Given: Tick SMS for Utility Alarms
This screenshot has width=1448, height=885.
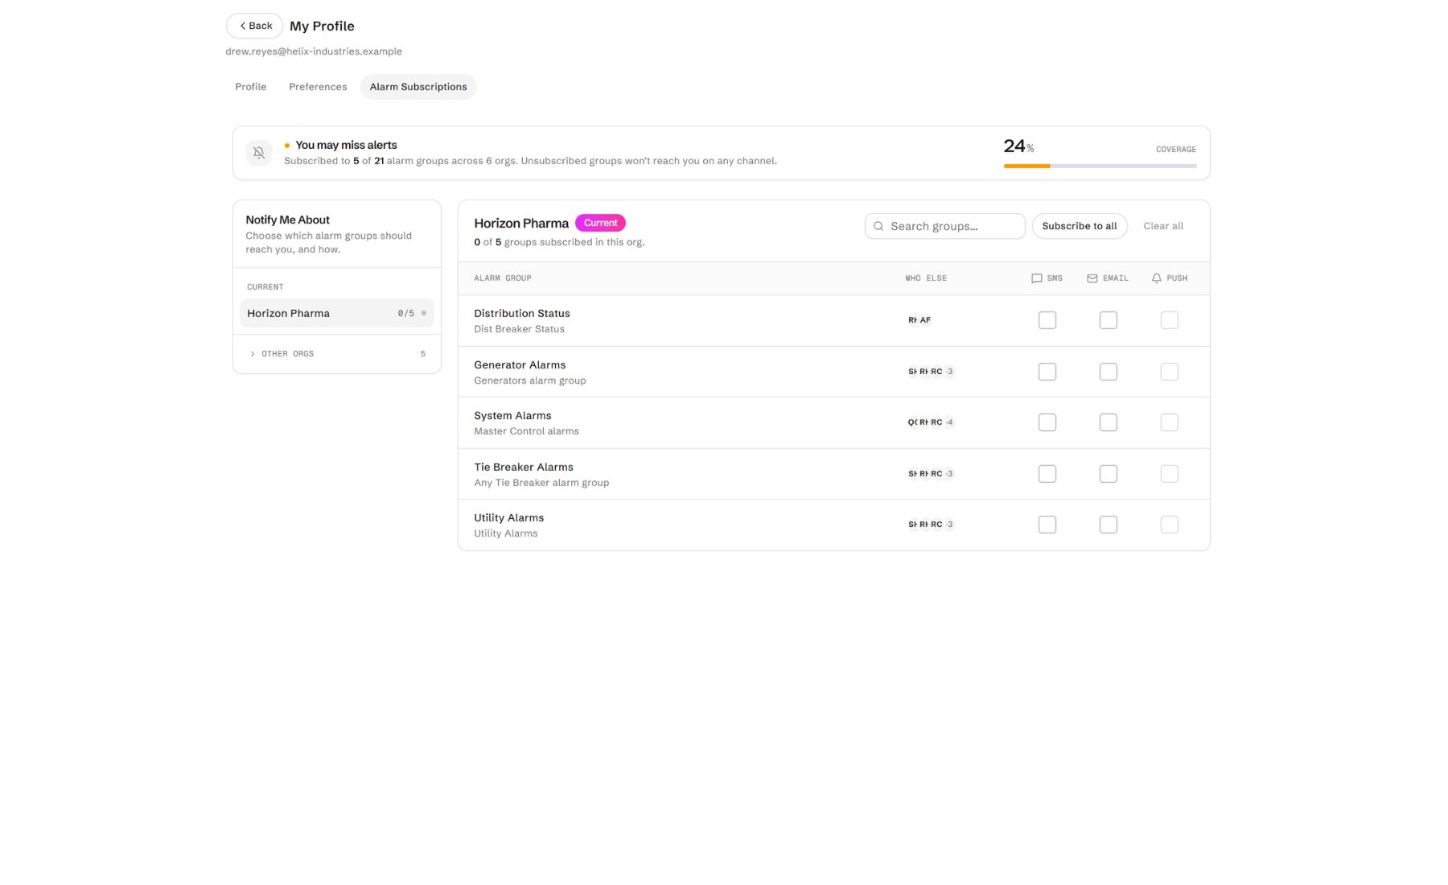Looking at the screenshot, I should (1047, 525).
